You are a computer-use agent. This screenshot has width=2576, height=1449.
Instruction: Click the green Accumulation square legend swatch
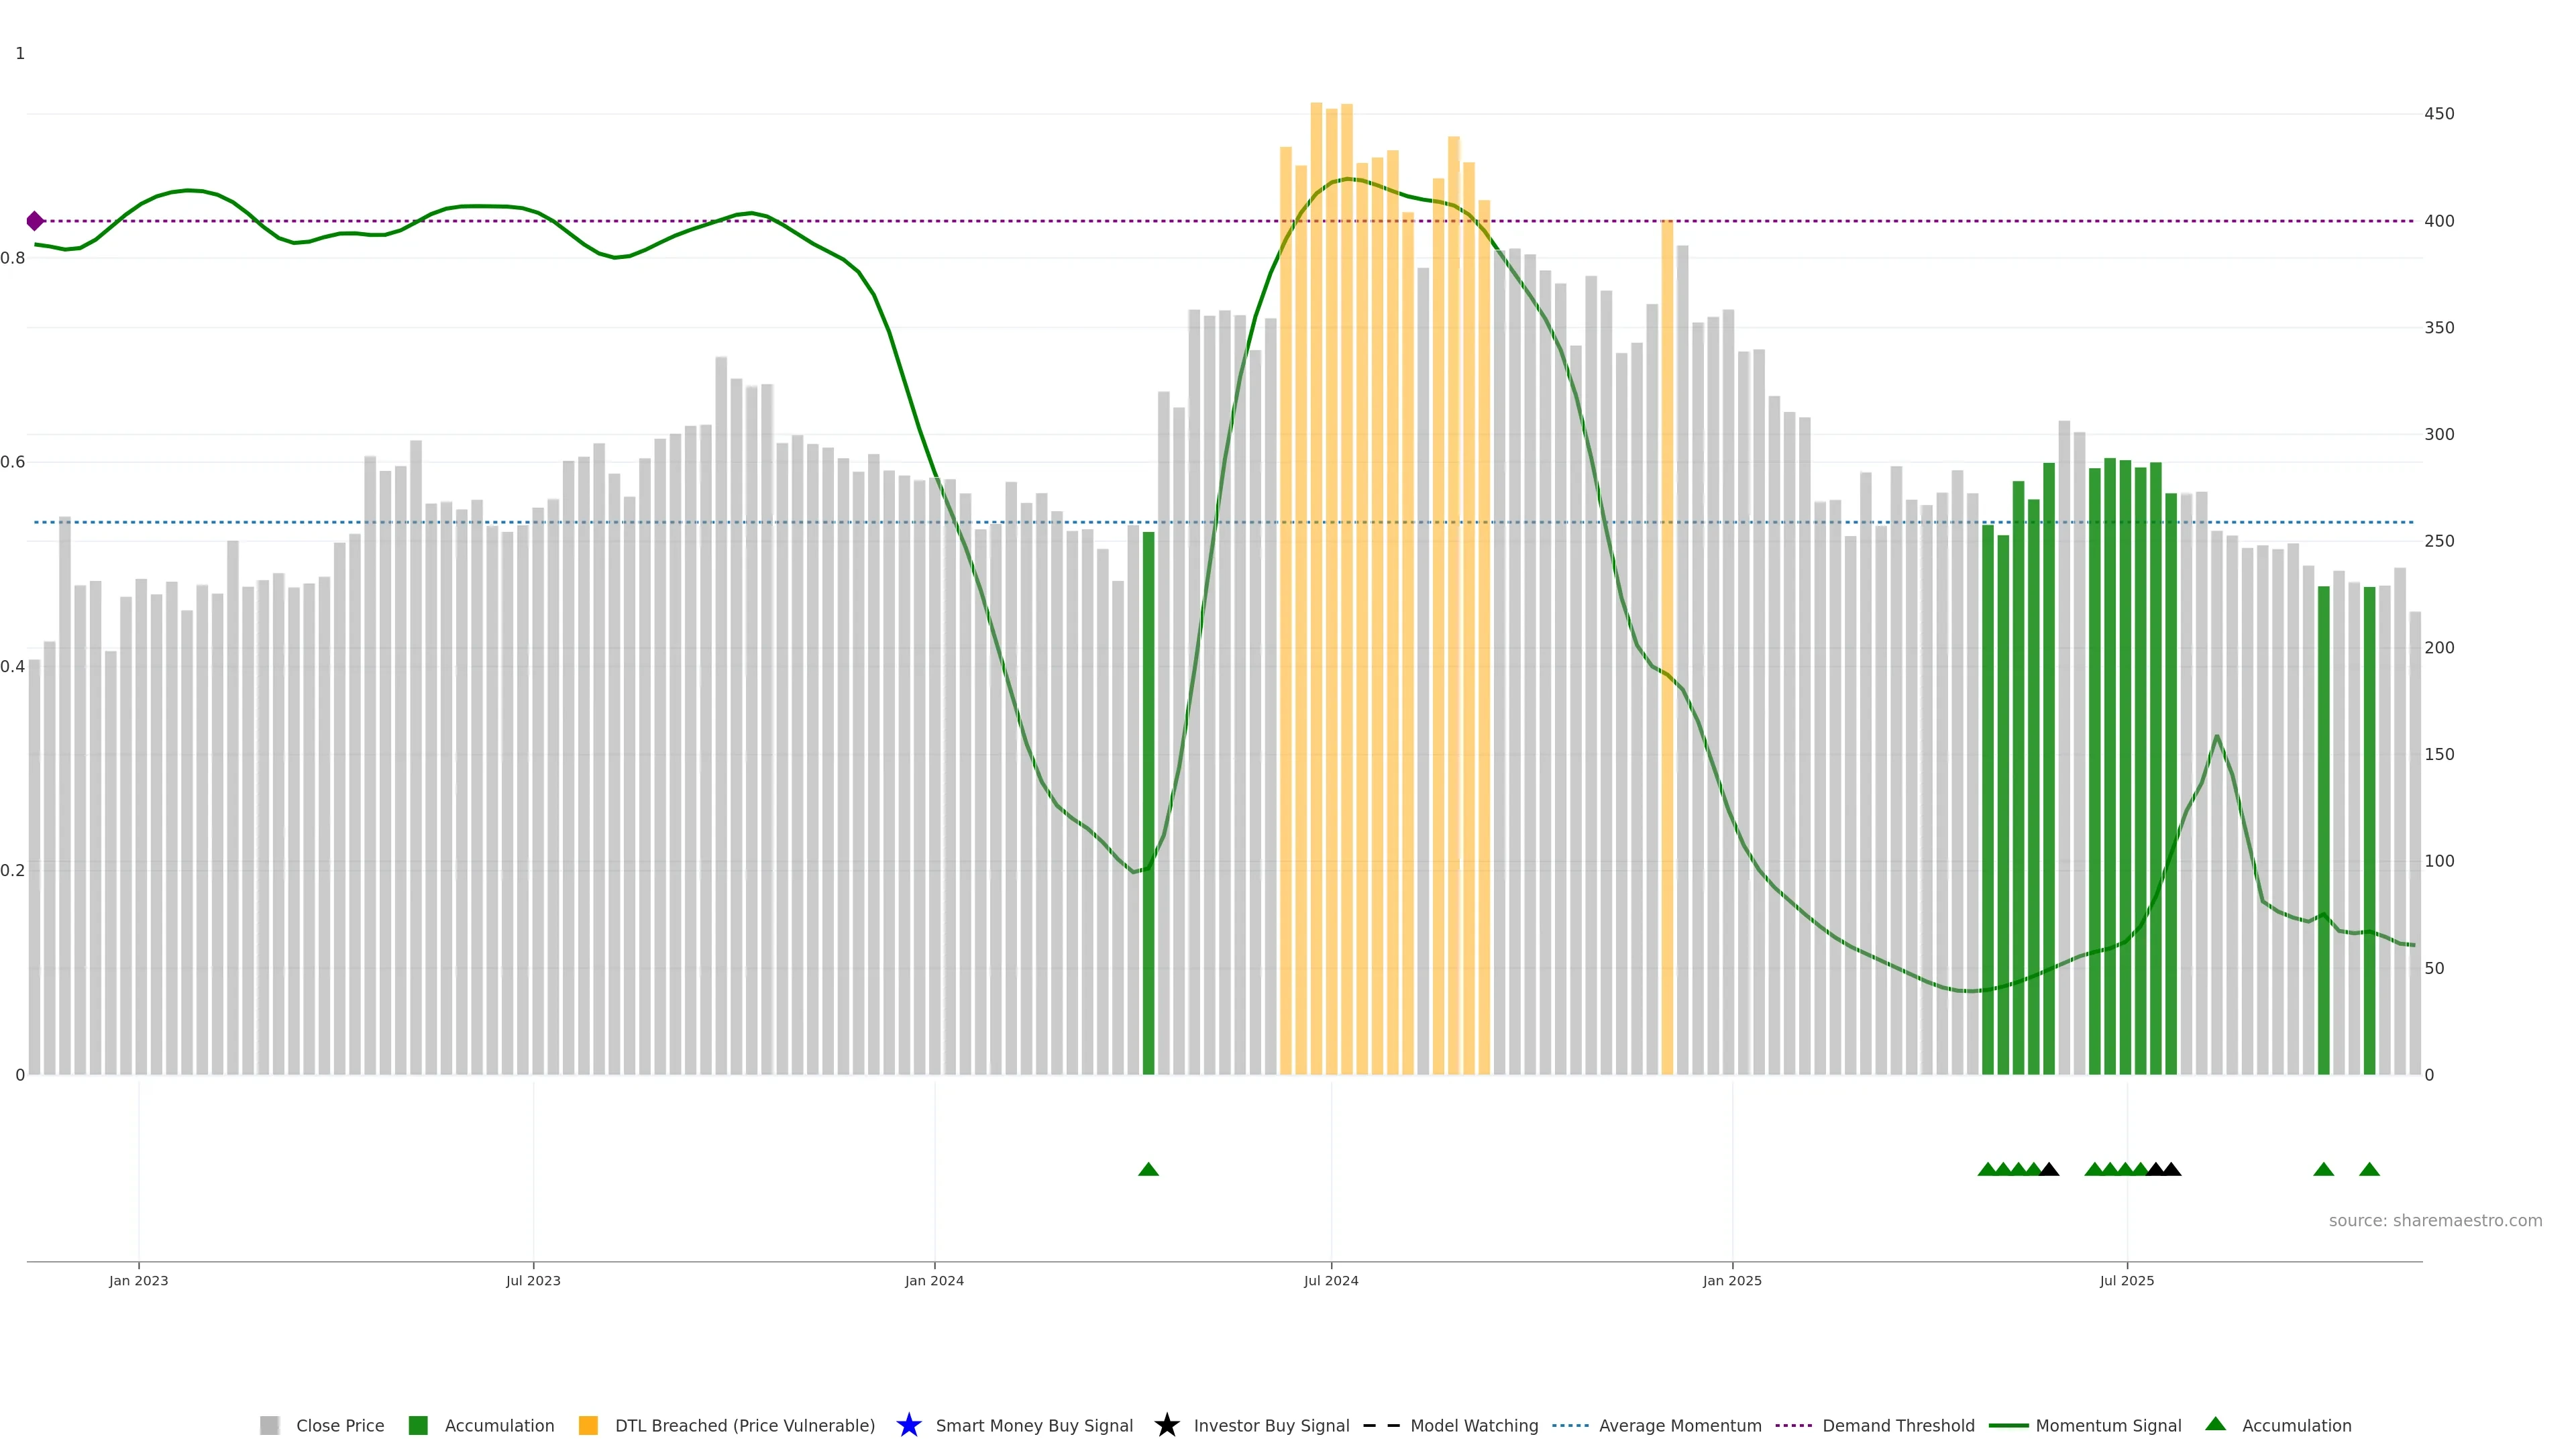point(418,1425)
